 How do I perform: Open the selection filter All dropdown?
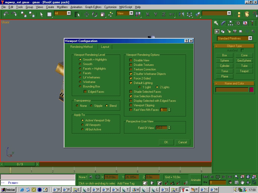click(69, 13)
